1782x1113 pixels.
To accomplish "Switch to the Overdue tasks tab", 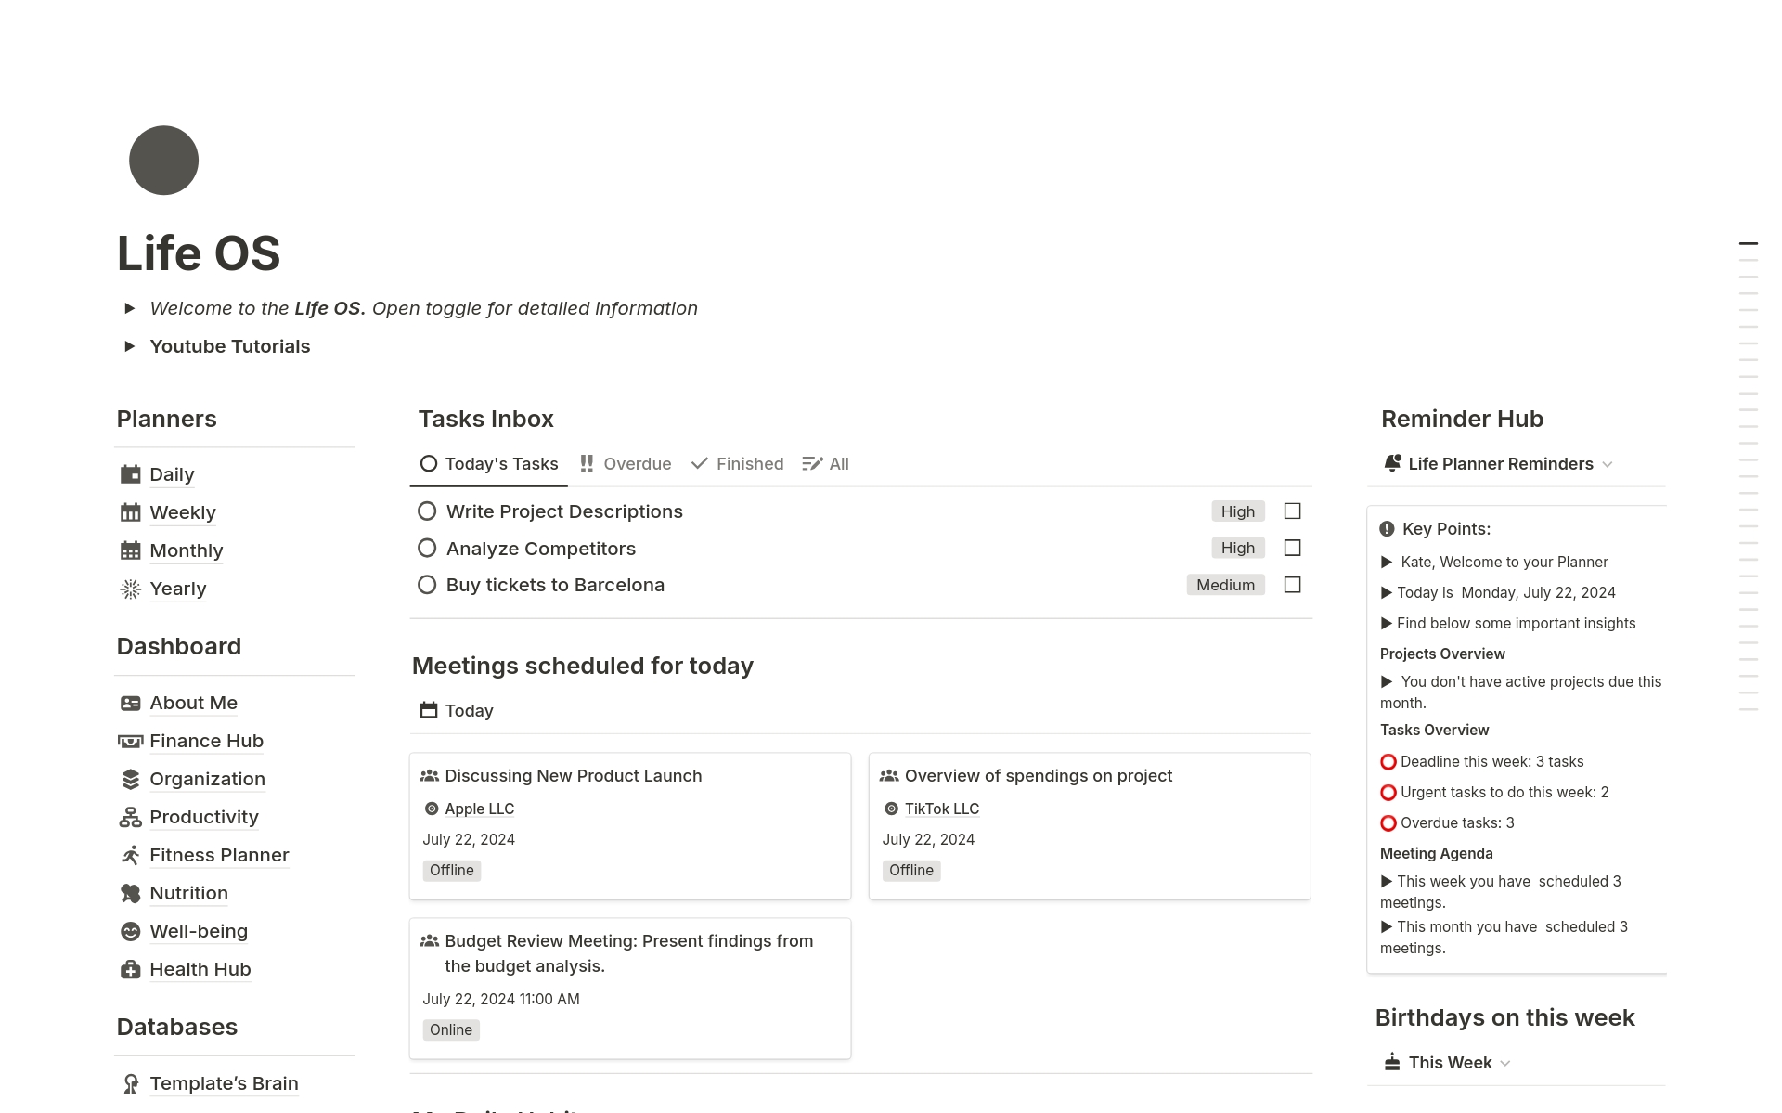I will (626, 464).
